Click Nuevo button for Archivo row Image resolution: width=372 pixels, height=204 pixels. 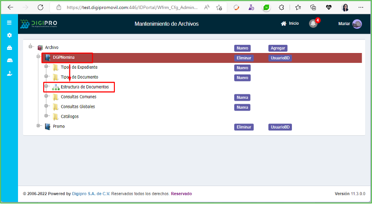pos(242,48)
